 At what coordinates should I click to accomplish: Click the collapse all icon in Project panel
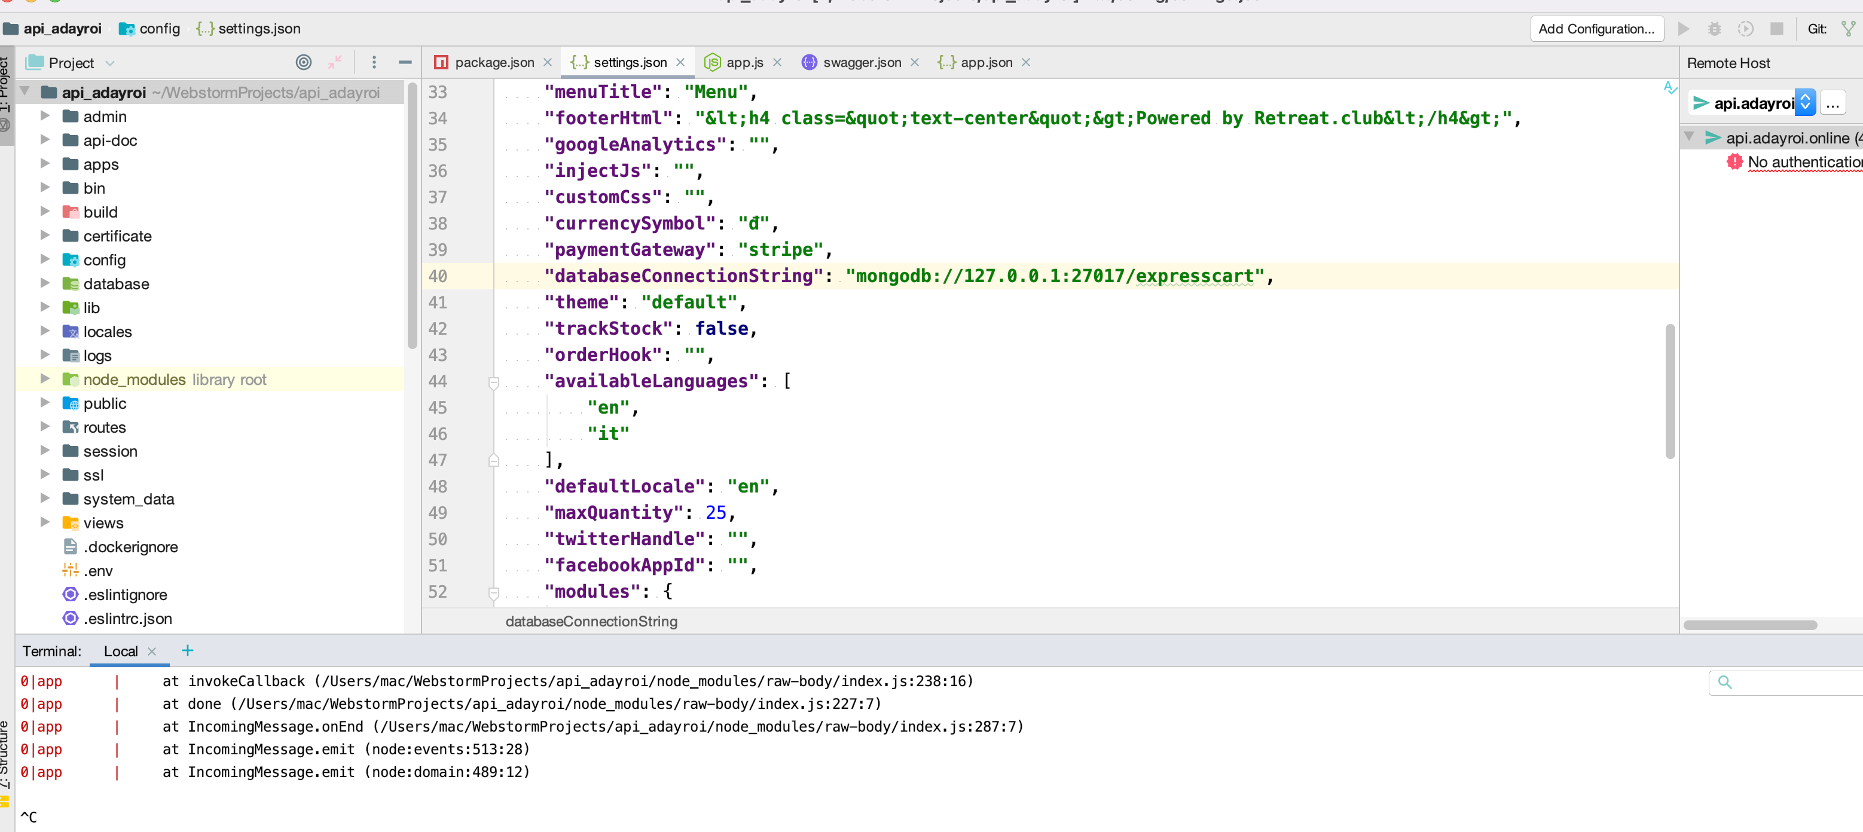[334, 63]
